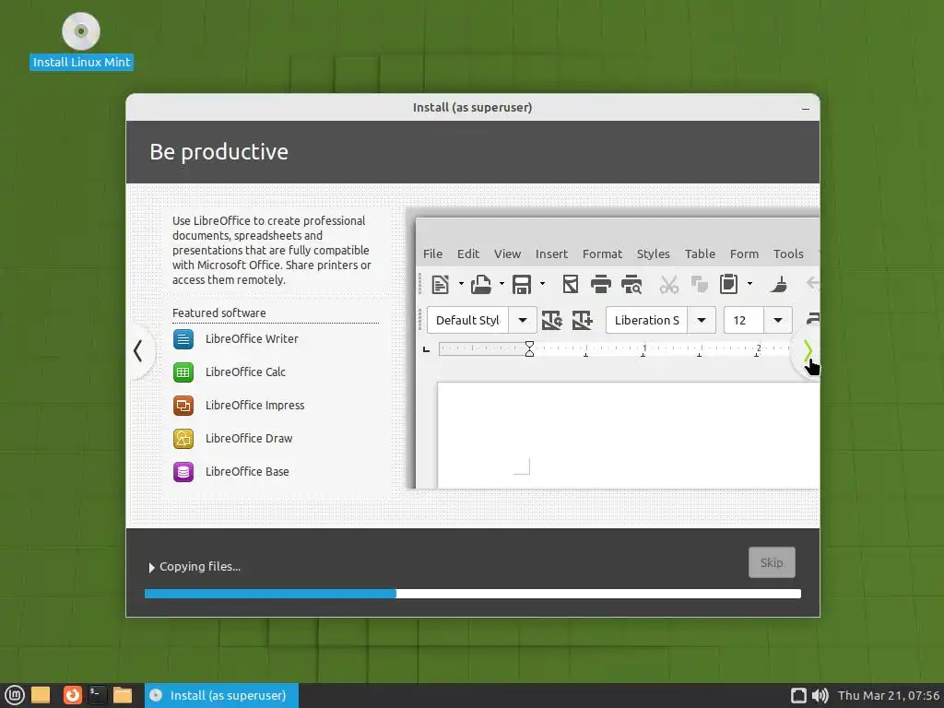Expand the Copying files details triangle
The image size is (944, 708).
pyautogui.click(x=152, y=567)
